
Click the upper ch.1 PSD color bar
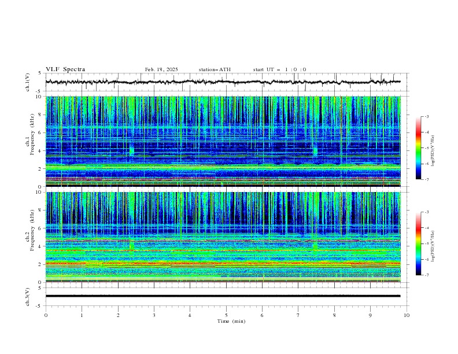pos(418,148)
